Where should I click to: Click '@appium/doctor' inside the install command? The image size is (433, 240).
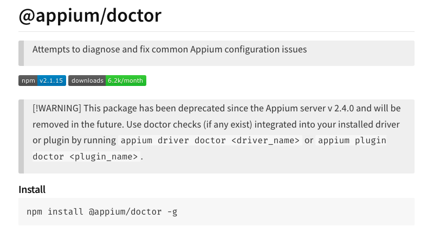(x=126, y=211)
